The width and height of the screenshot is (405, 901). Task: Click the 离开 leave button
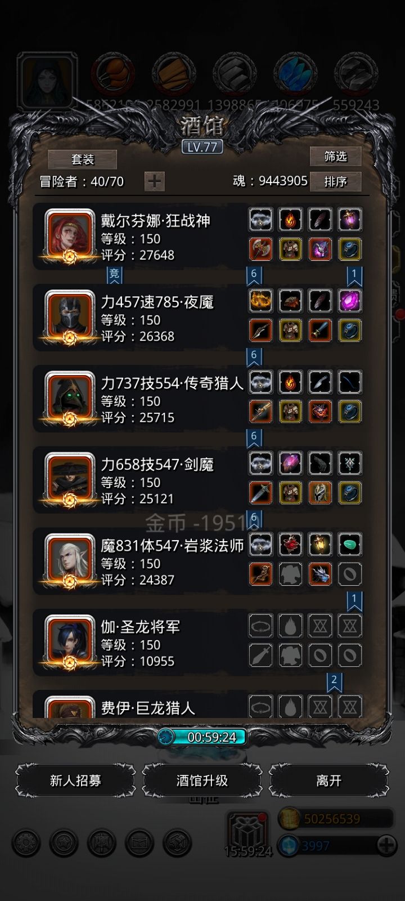pos(328,780)
